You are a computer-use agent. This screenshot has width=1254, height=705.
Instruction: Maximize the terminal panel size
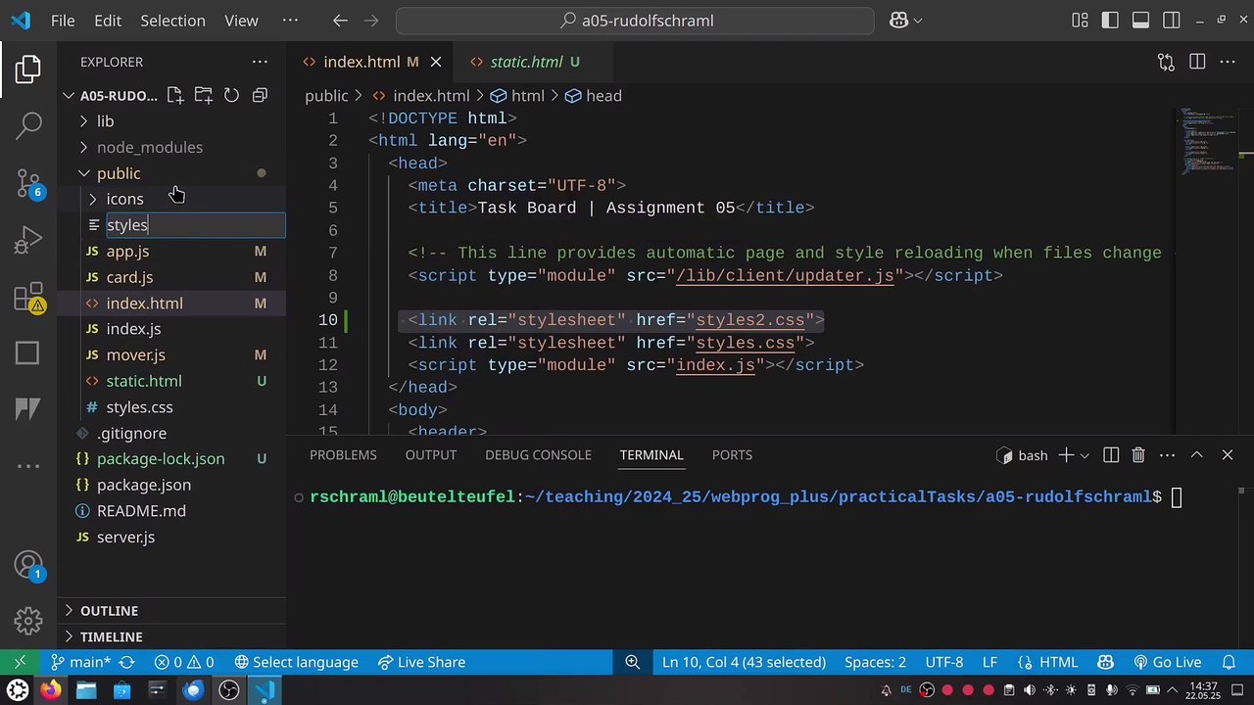tap(1196, 455)
